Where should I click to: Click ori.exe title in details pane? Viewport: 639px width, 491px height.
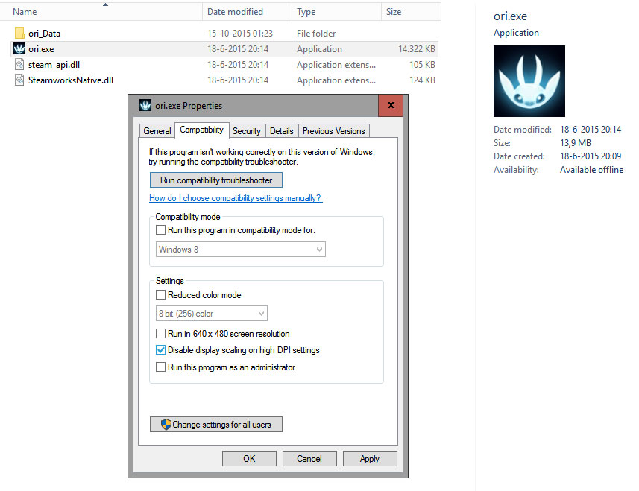pos(510,16)
